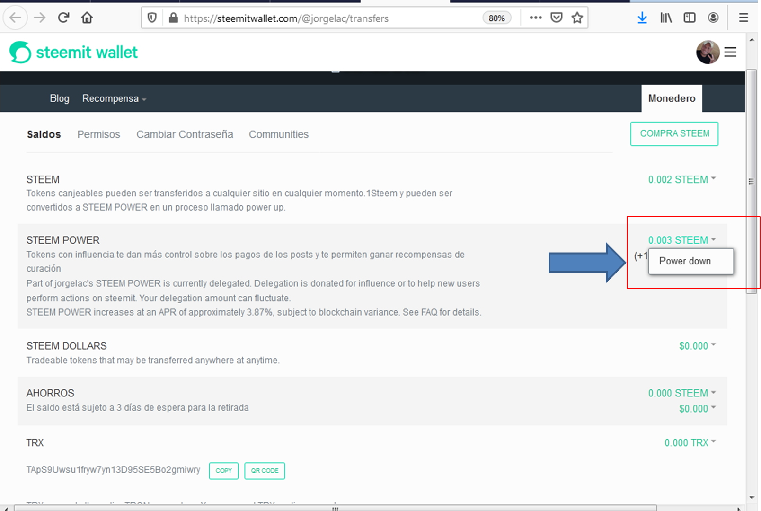
Task: Click the STEEM POWER heading text
Action: point(63,240)
